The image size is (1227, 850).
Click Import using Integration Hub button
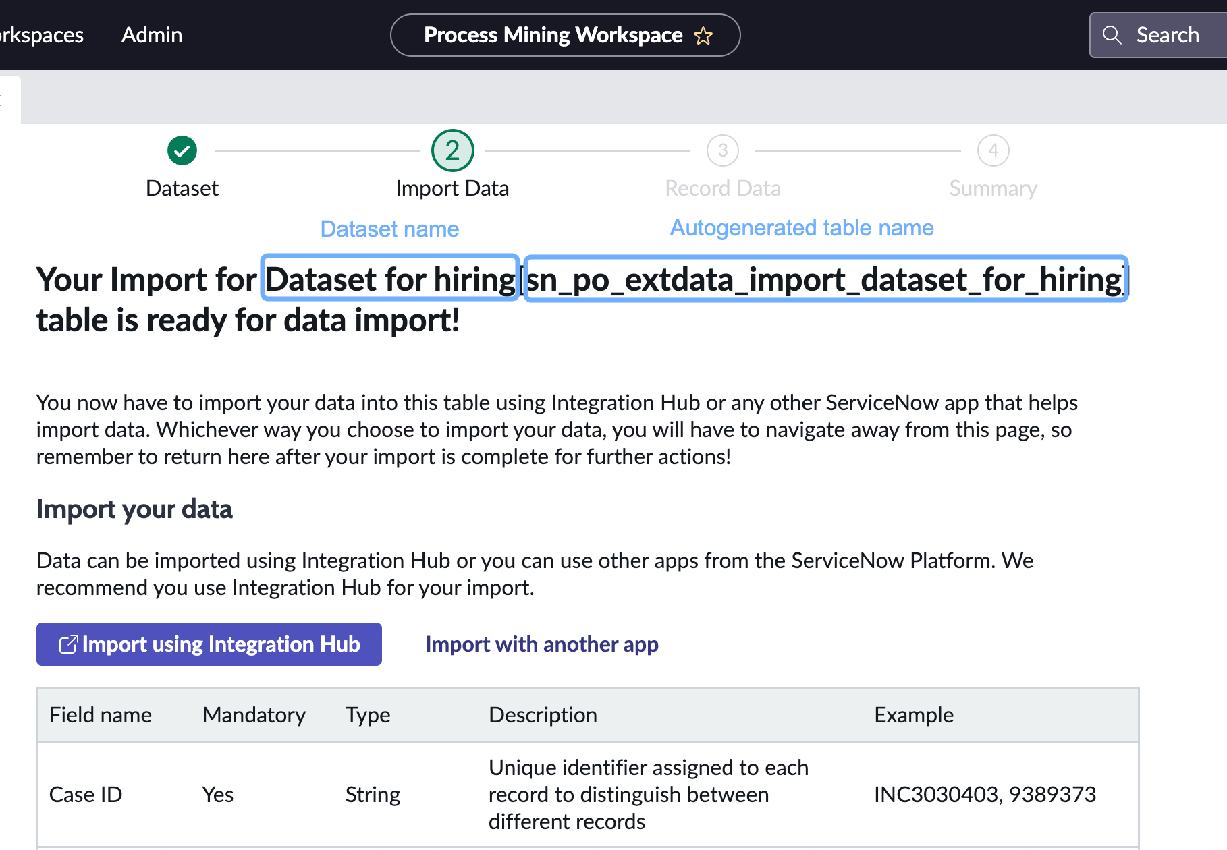209,644
